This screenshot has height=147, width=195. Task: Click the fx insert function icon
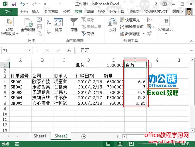coord(69,51)
